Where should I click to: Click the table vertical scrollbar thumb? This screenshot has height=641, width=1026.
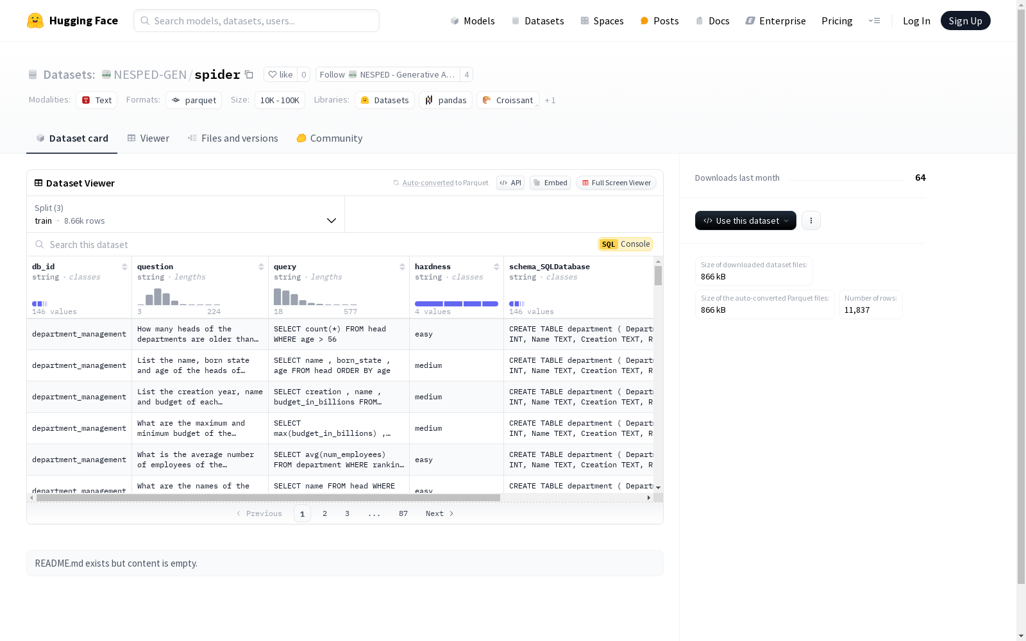[658, 276]
